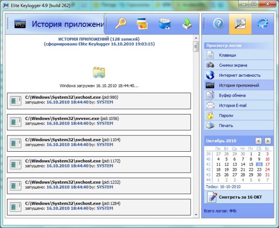Click the folder icon above Windows загружен
The image size is (279, 228).
coord(99,73)
